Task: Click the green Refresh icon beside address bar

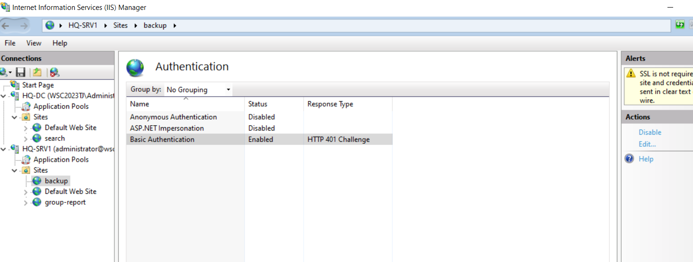Action: pos(680,25)
